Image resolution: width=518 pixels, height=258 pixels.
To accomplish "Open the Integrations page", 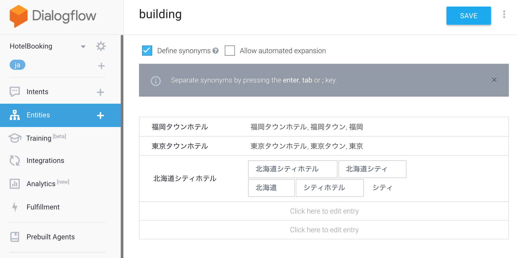I will coord(45,161).
